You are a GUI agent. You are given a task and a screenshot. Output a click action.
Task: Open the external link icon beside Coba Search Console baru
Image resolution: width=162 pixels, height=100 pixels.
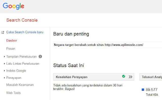pos(3,32)
